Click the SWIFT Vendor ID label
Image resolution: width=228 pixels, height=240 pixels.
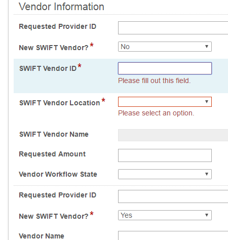point(48,69)
